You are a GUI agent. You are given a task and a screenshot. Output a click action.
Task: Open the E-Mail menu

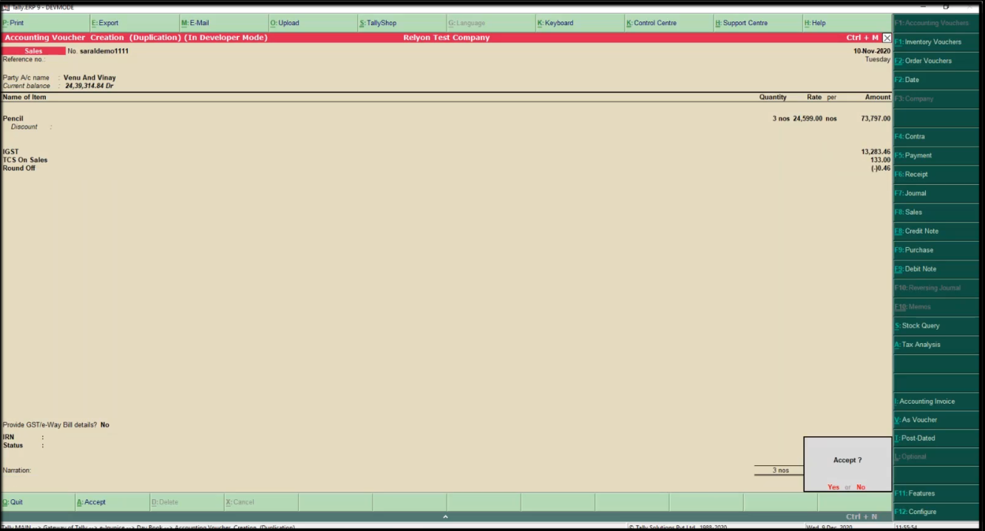(223, 23)
